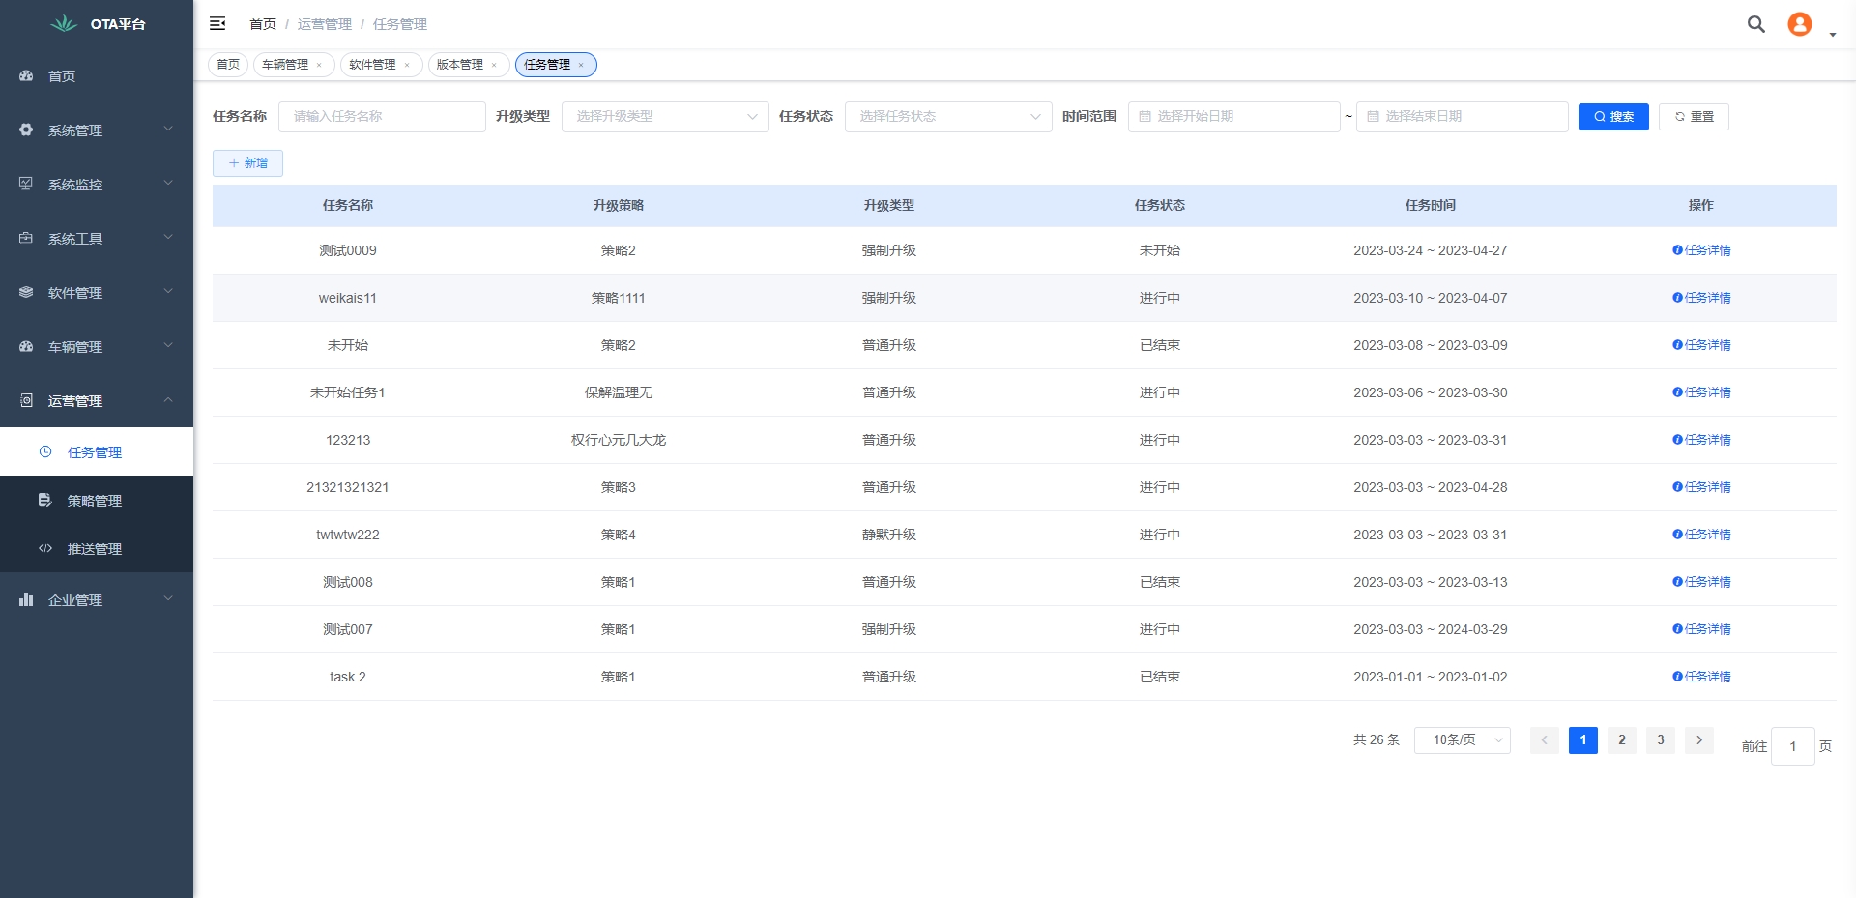The width and height of the screenshot is (1856, 898).
Task: Expand the 系统管理 menu chevron
Action: coord(168,129)
